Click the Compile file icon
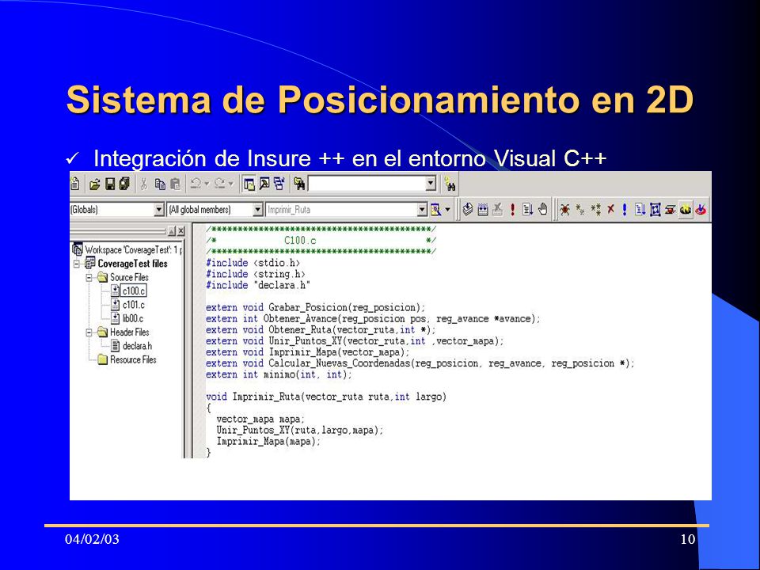 point(468,209)
